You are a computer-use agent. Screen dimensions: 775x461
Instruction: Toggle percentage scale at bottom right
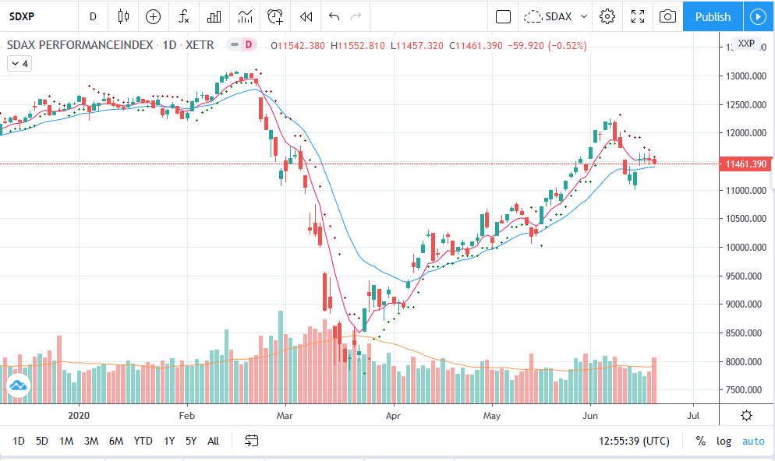click(x=700, y=442)
